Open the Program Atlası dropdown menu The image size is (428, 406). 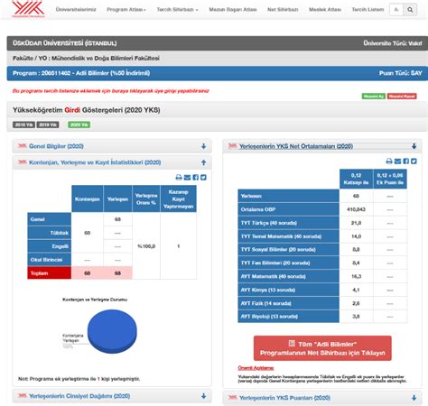(126, 10)
